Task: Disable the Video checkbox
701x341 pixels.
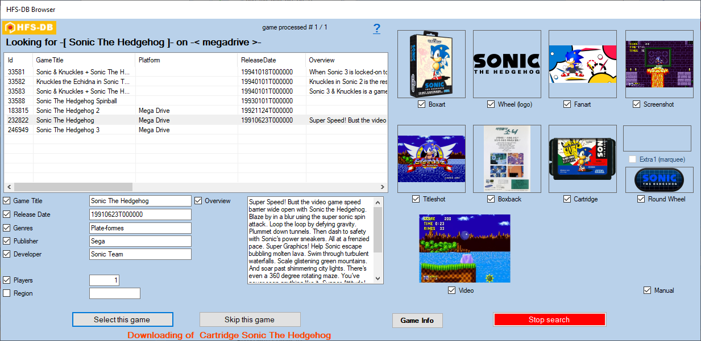Action: click(451, 291)
